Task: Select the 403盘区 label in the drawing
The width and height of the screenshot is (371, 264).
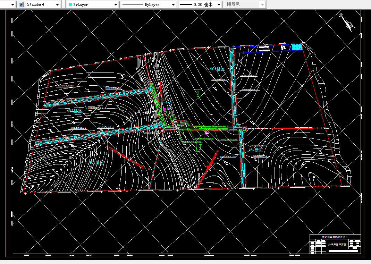Action: point(96,162)
